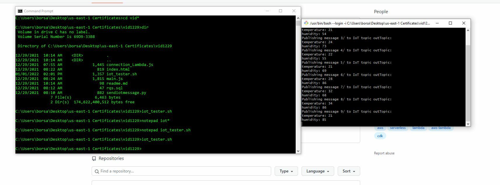Screen dimensions: 500x185
Task: Click the Git Bash window icon
Action: click(x=306, y=23)
